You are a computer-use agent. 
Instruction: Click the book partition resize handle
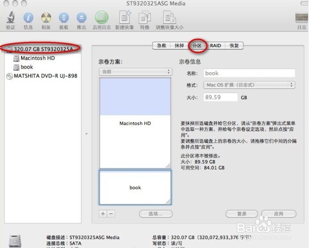[x=168, y=202]
